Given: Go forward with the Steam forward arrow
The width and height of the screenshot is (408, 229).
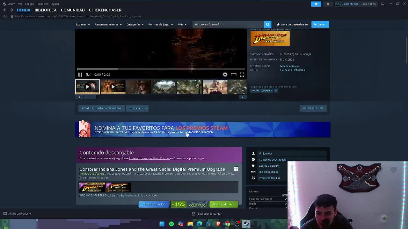Looking at the screenshot, I should pyautogui.click(x=11, y=10).
